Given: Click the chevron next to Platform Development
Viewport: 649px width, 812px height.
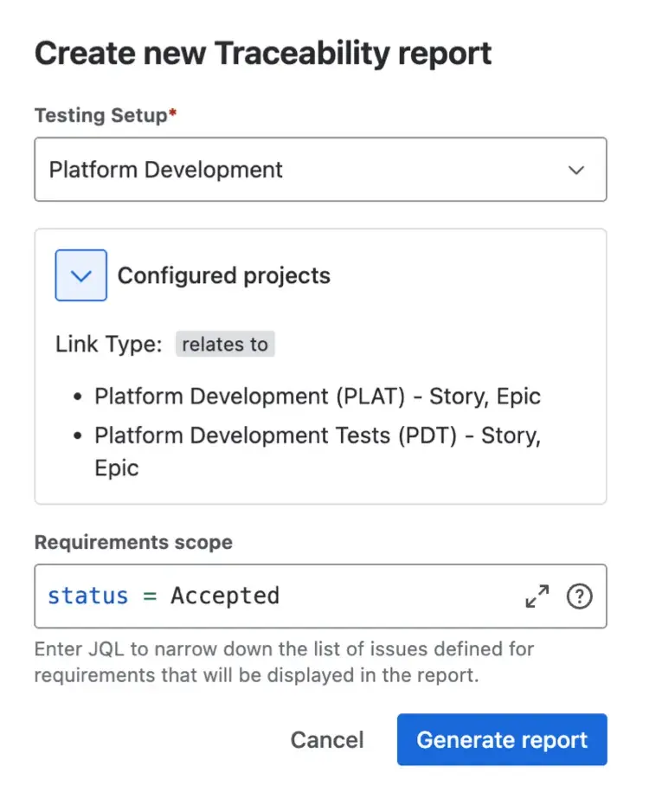Looking at the screenshot, I should 576,170.
